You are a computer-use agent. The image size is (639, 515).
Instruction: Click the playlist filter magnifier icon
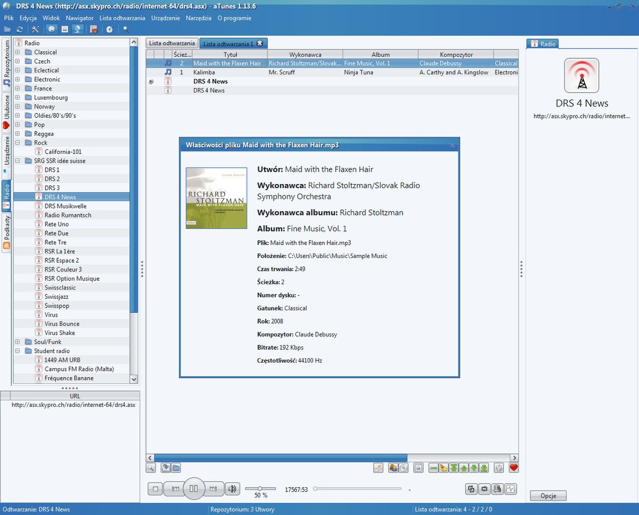(x=151, y=468)
